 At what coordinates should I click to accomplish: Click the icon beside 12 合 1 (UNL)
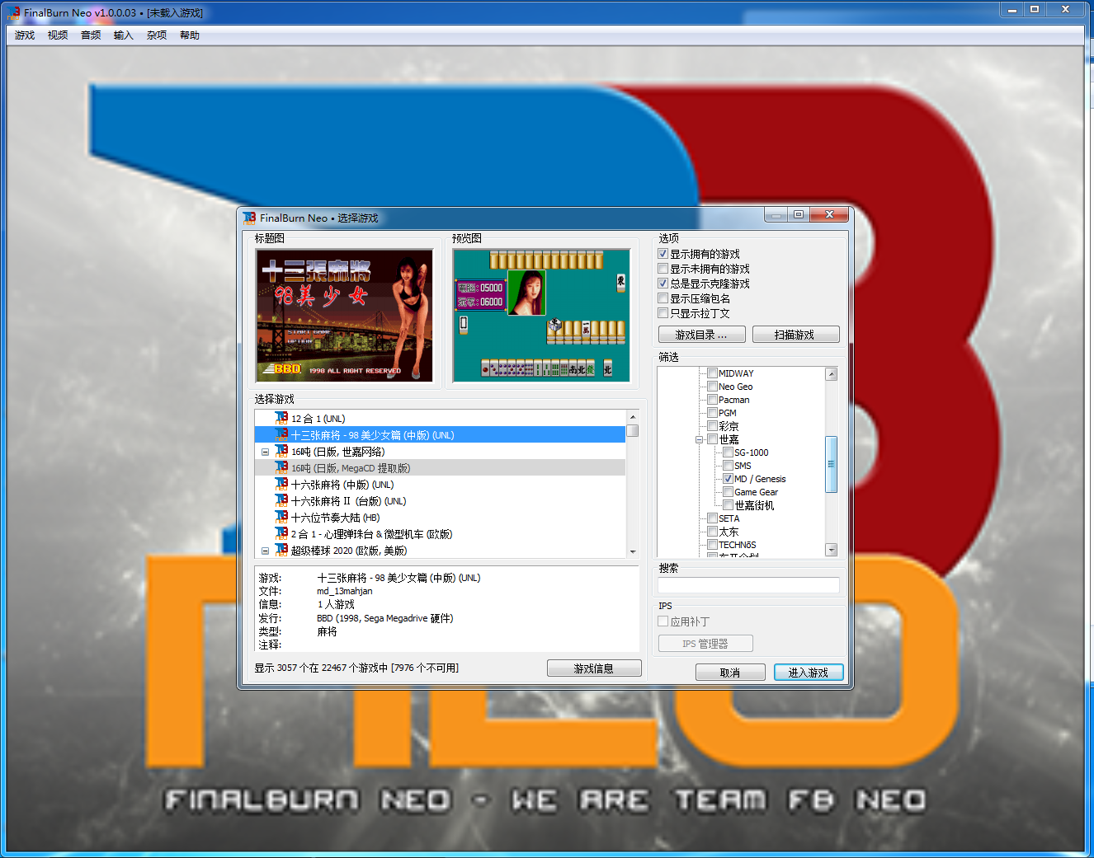point(281,418)
